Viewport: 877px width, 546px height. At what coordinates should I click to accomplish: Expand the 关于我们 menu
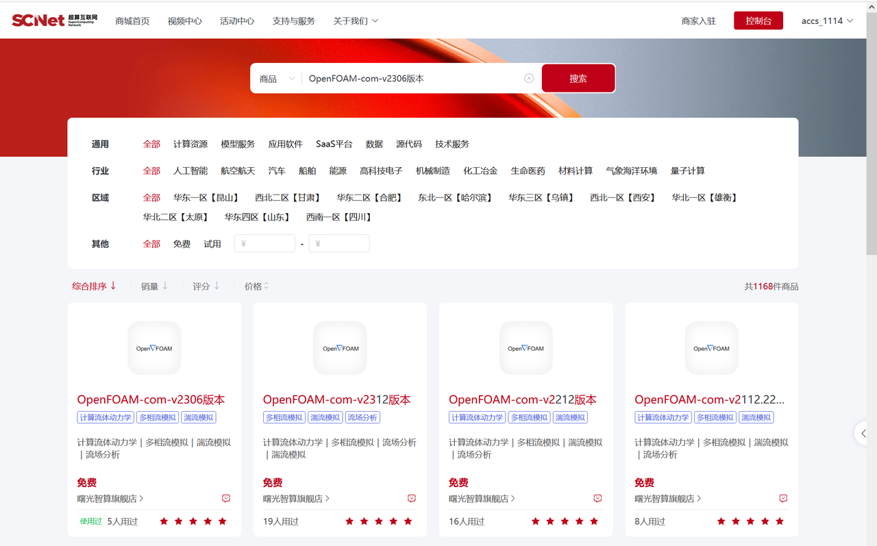[356, 21]
